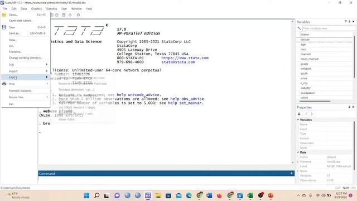Open the Data menu
Image resolution: width=357 pixels, height=201 pixels.
click(x=23, y=9)
